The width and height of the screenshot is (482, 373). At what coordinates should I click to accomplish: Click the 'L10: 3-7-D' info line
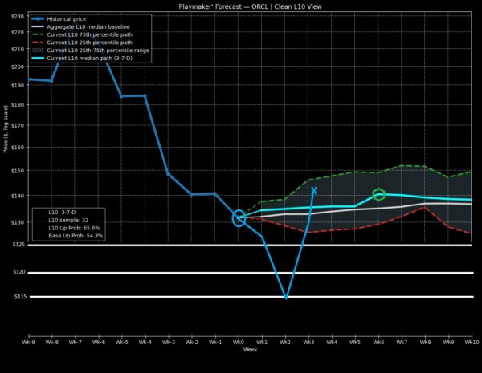coord(62,213)
